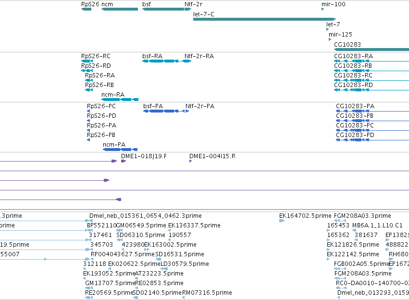The height and width of the screenshot is (300, 409).
Task: Click protein CG10283-PD label
Action: (x=355, y=135)
